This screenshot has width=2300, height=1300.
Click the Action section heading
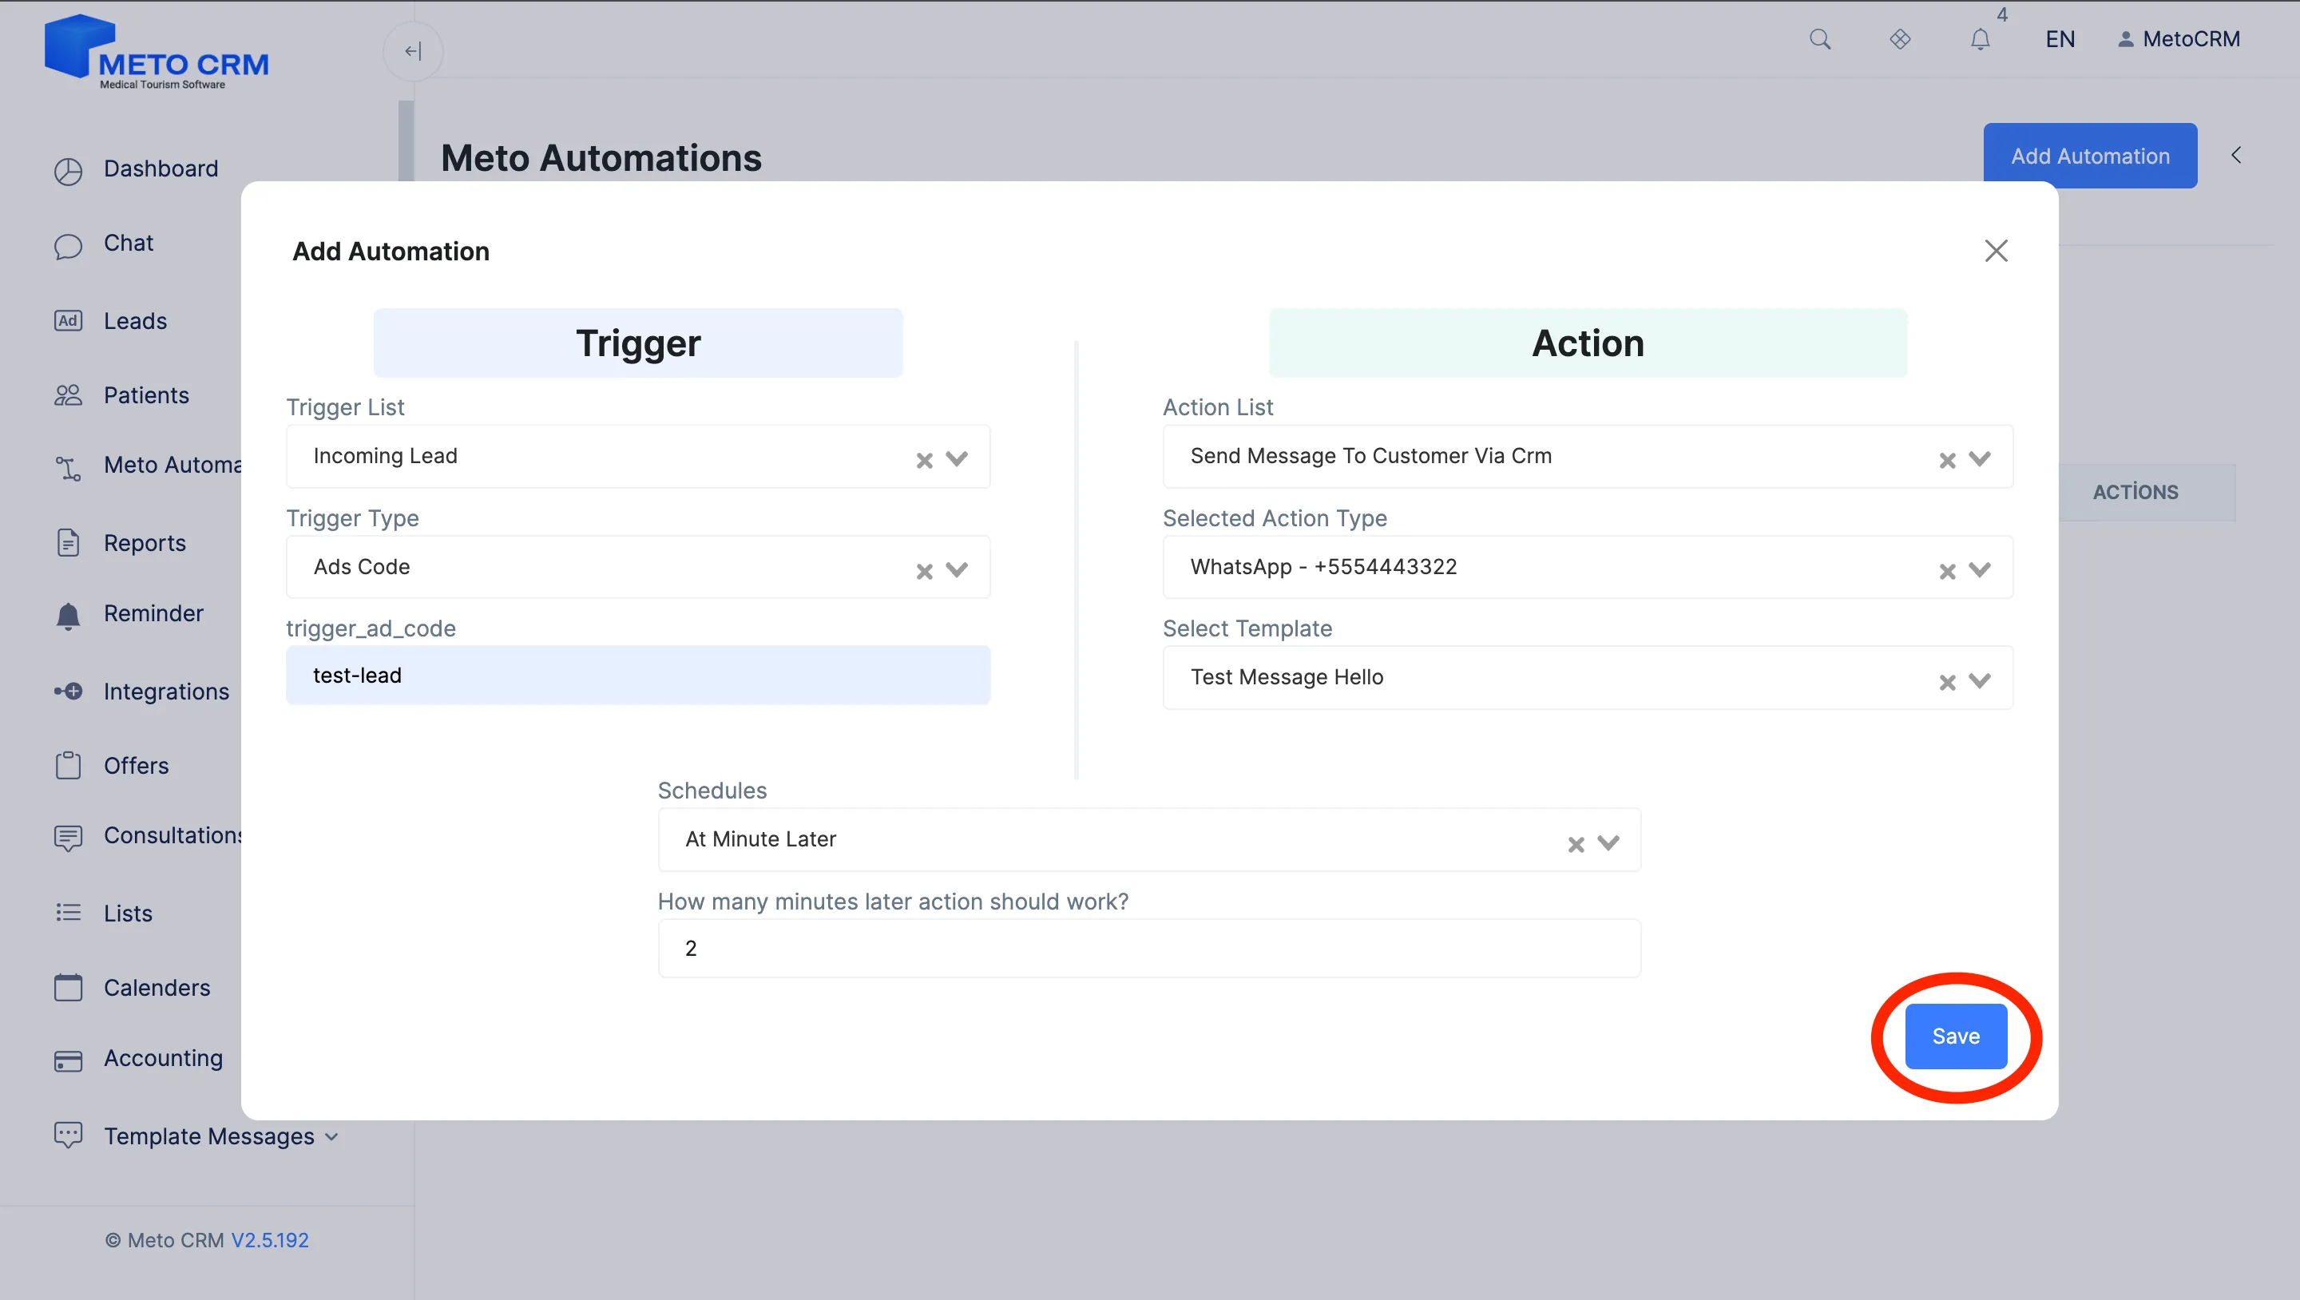pyautogui.click(x=1588, y=343)
